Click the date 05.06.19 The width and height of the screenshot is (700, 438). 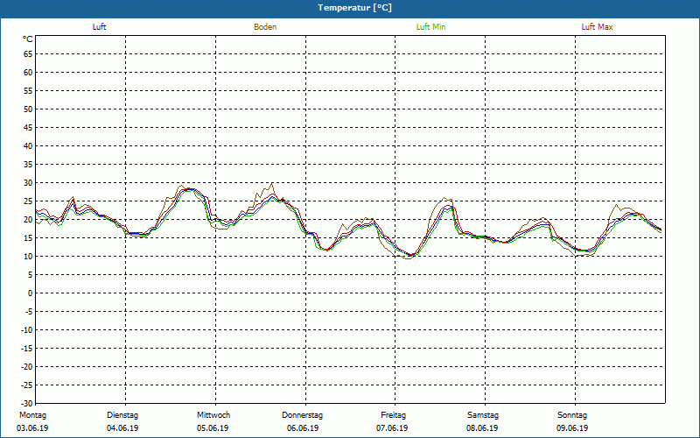click(213, 428)
